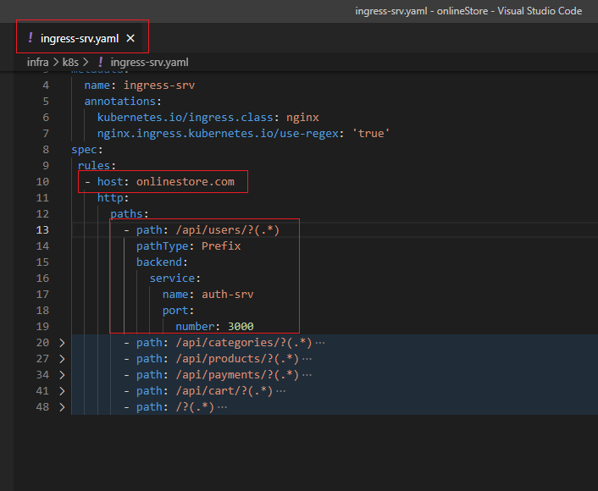598x491 pixels.
Task: Expand the folded /api/products path block
Action: [x=61, y=359]
